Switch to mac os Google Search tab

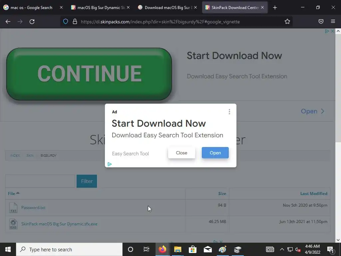(x=31, y=8)
